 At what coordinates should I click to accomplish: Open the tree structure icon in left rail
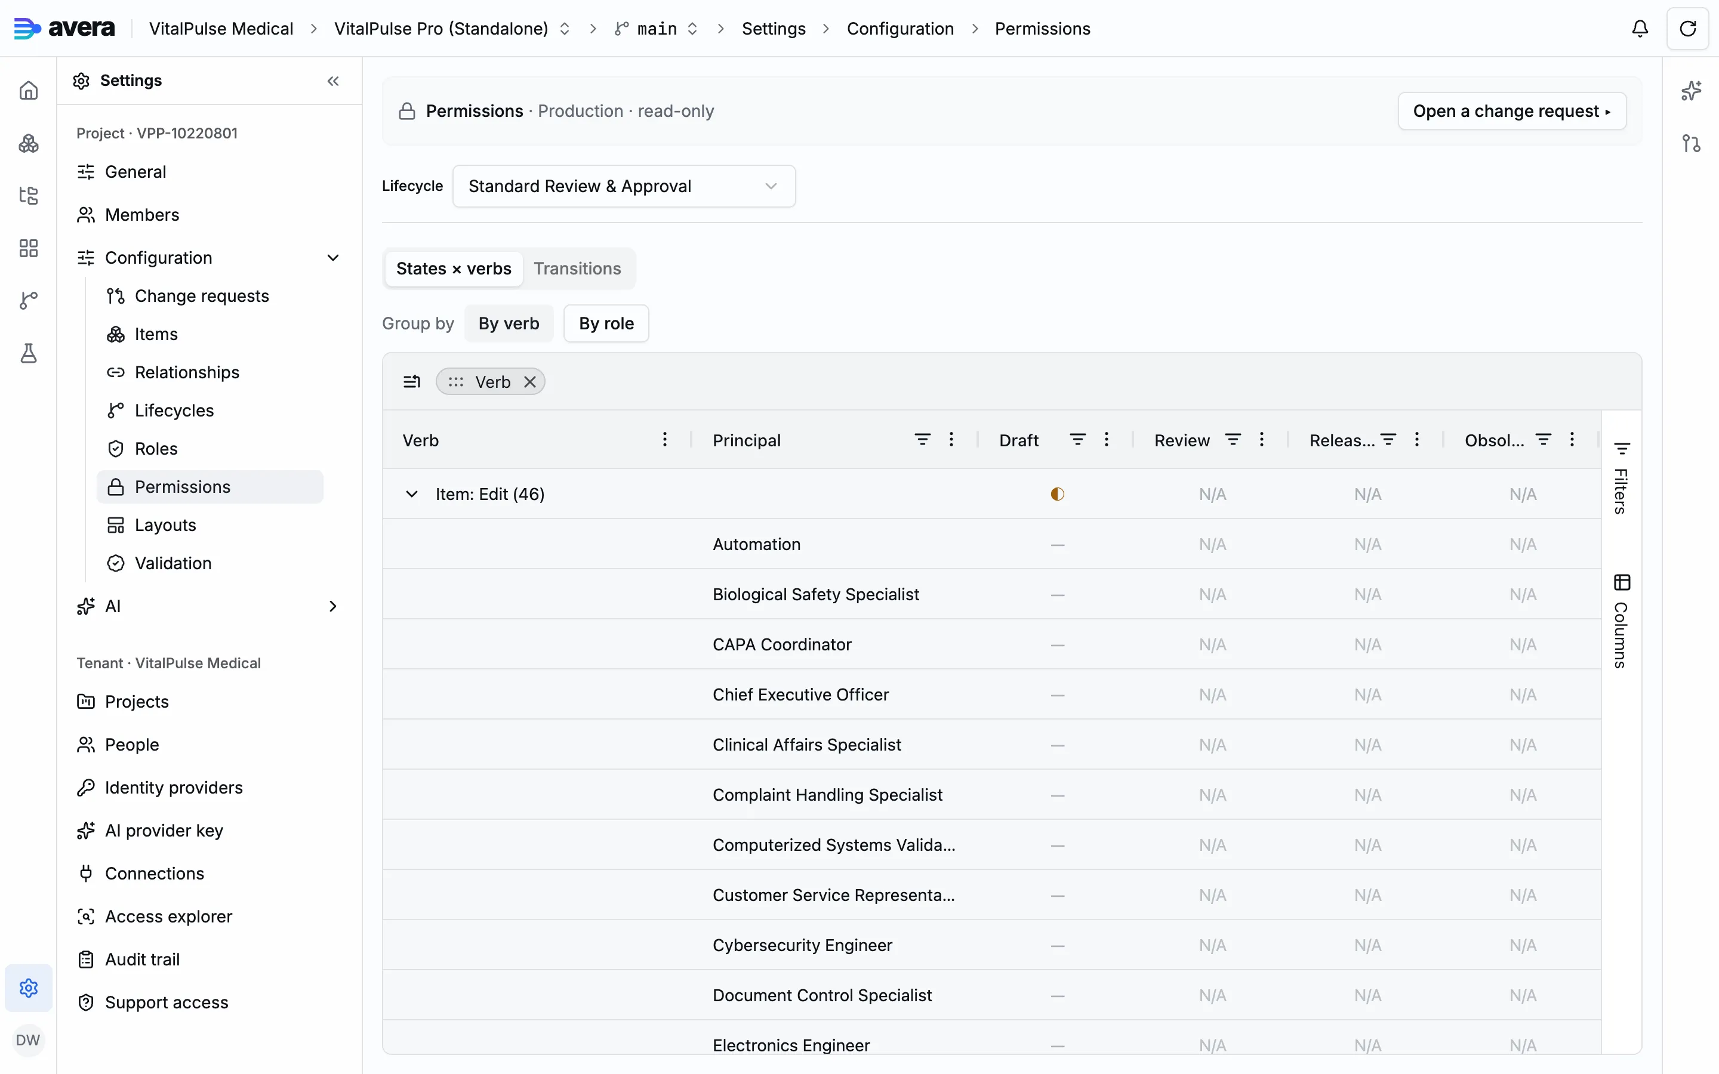[29, 195]
